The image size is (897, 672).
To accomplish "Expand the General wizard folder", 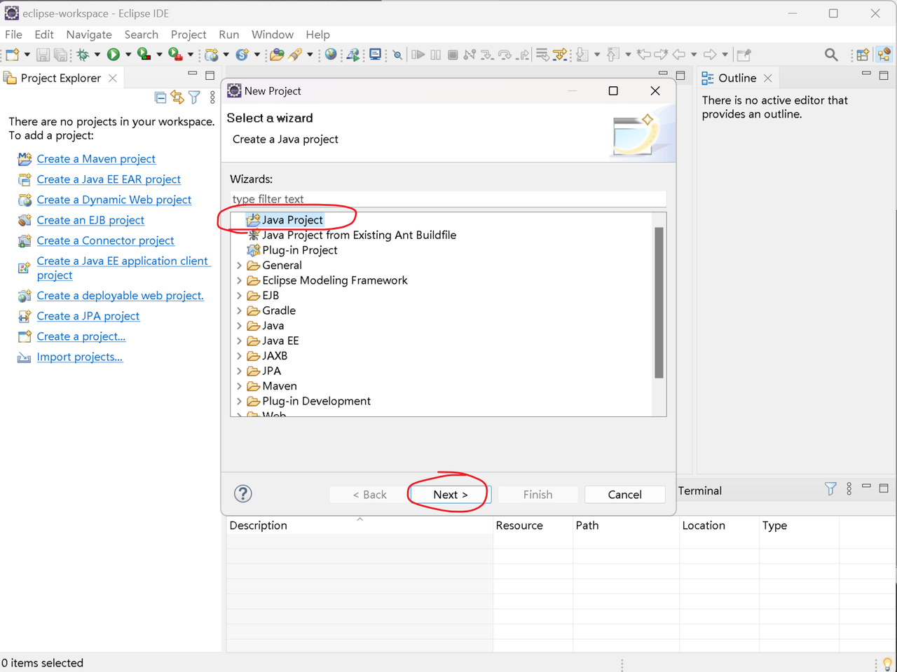I will (240, 266).
